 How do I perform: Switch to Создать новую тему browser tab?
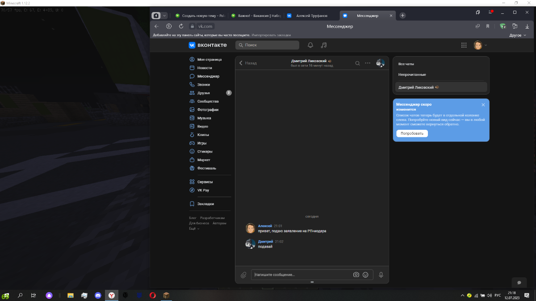(x=200, y=16)
